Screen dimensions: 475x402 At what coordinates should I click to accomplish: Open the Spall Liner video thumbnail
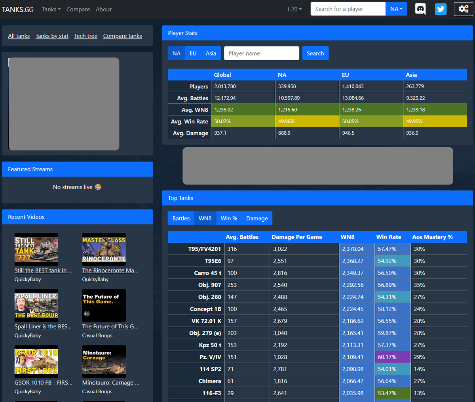(36, 305)
